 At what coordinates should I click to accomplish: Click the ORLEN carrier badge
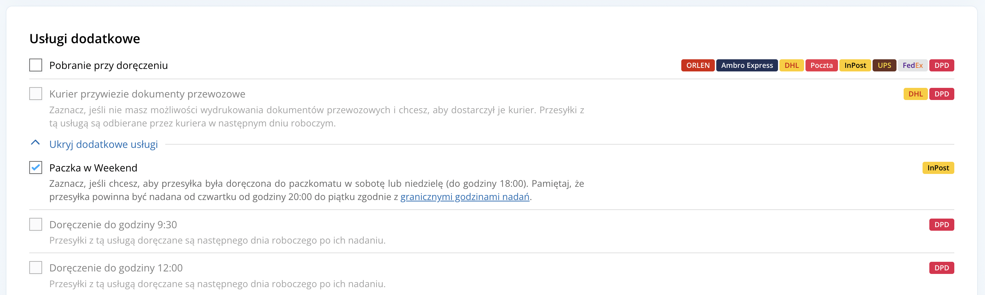coord(697,65)
